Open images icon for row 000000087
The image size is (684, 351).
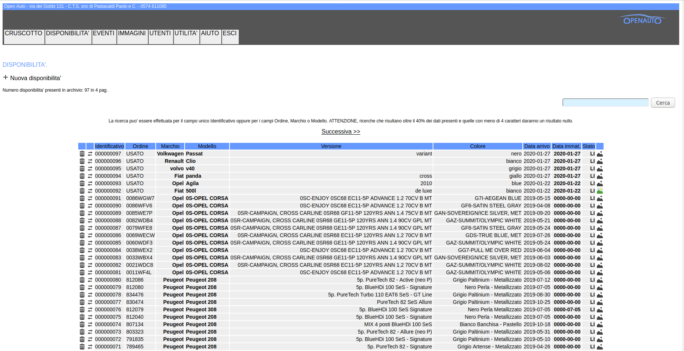click(x=600, y=228)
